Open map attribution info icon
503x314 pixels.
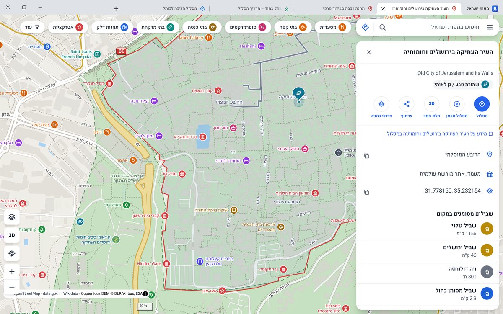click(145, 294)
